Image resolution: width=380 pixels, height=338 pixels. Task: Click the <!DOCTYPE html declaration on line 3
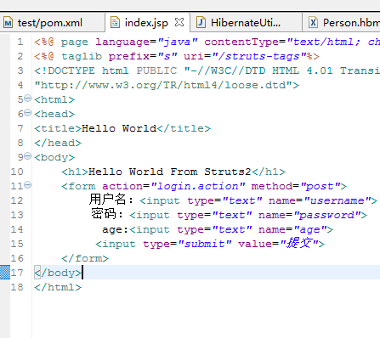pyautogui.click(x=82, y=70)
